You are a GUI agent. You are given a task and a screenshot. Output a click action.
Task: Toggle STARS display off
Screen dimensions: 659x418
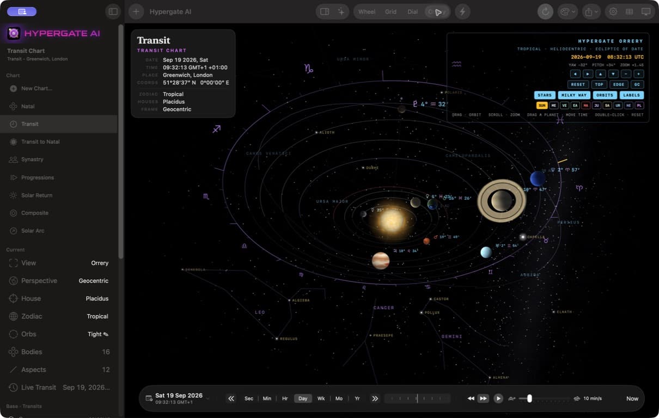(x=545, y=95)
